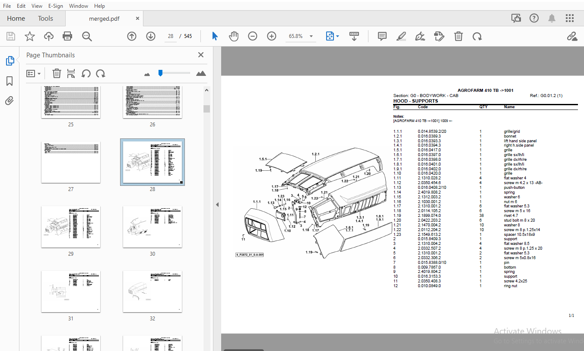Close the merged.pdf tab
Screen dimensions: 584x351
click(137, 19)
